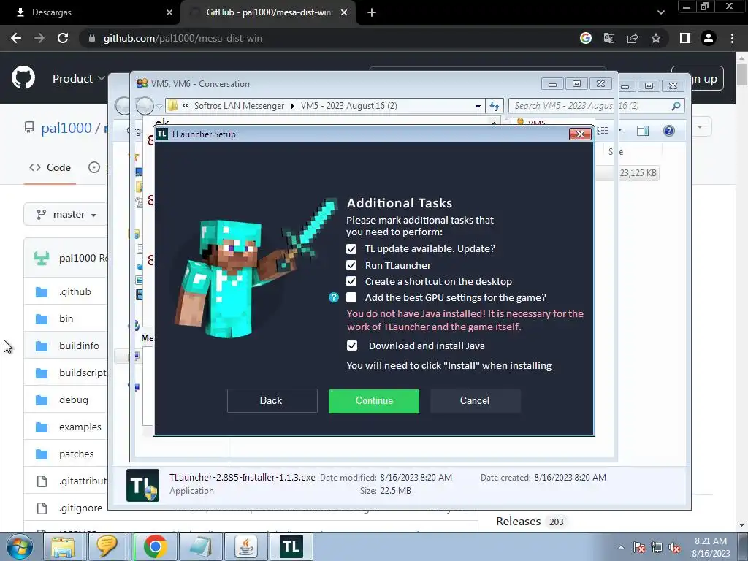Image resolution: width=748 pixels, height=561 pixels.
Task: Show hidden system tray icons
Action: tap(621, 547)
